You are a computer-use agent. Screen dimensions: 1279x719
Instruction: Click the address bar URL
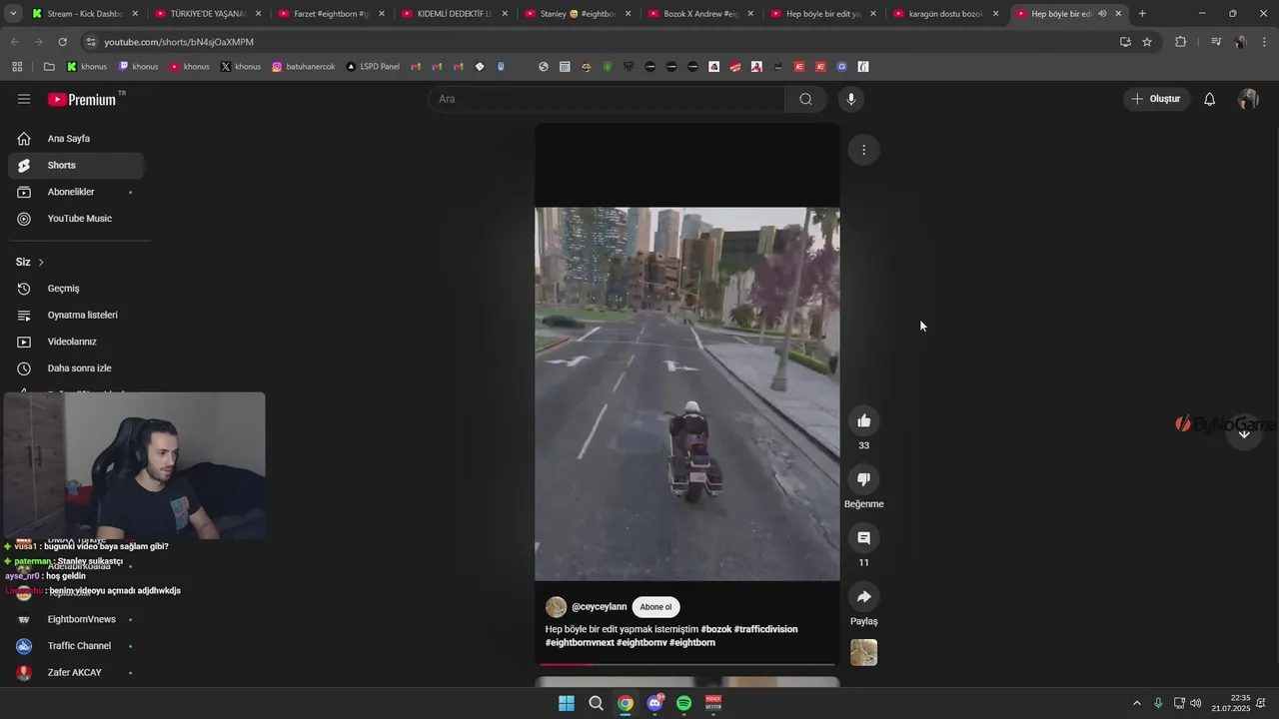pyautogui.click(x=179, y=42)
